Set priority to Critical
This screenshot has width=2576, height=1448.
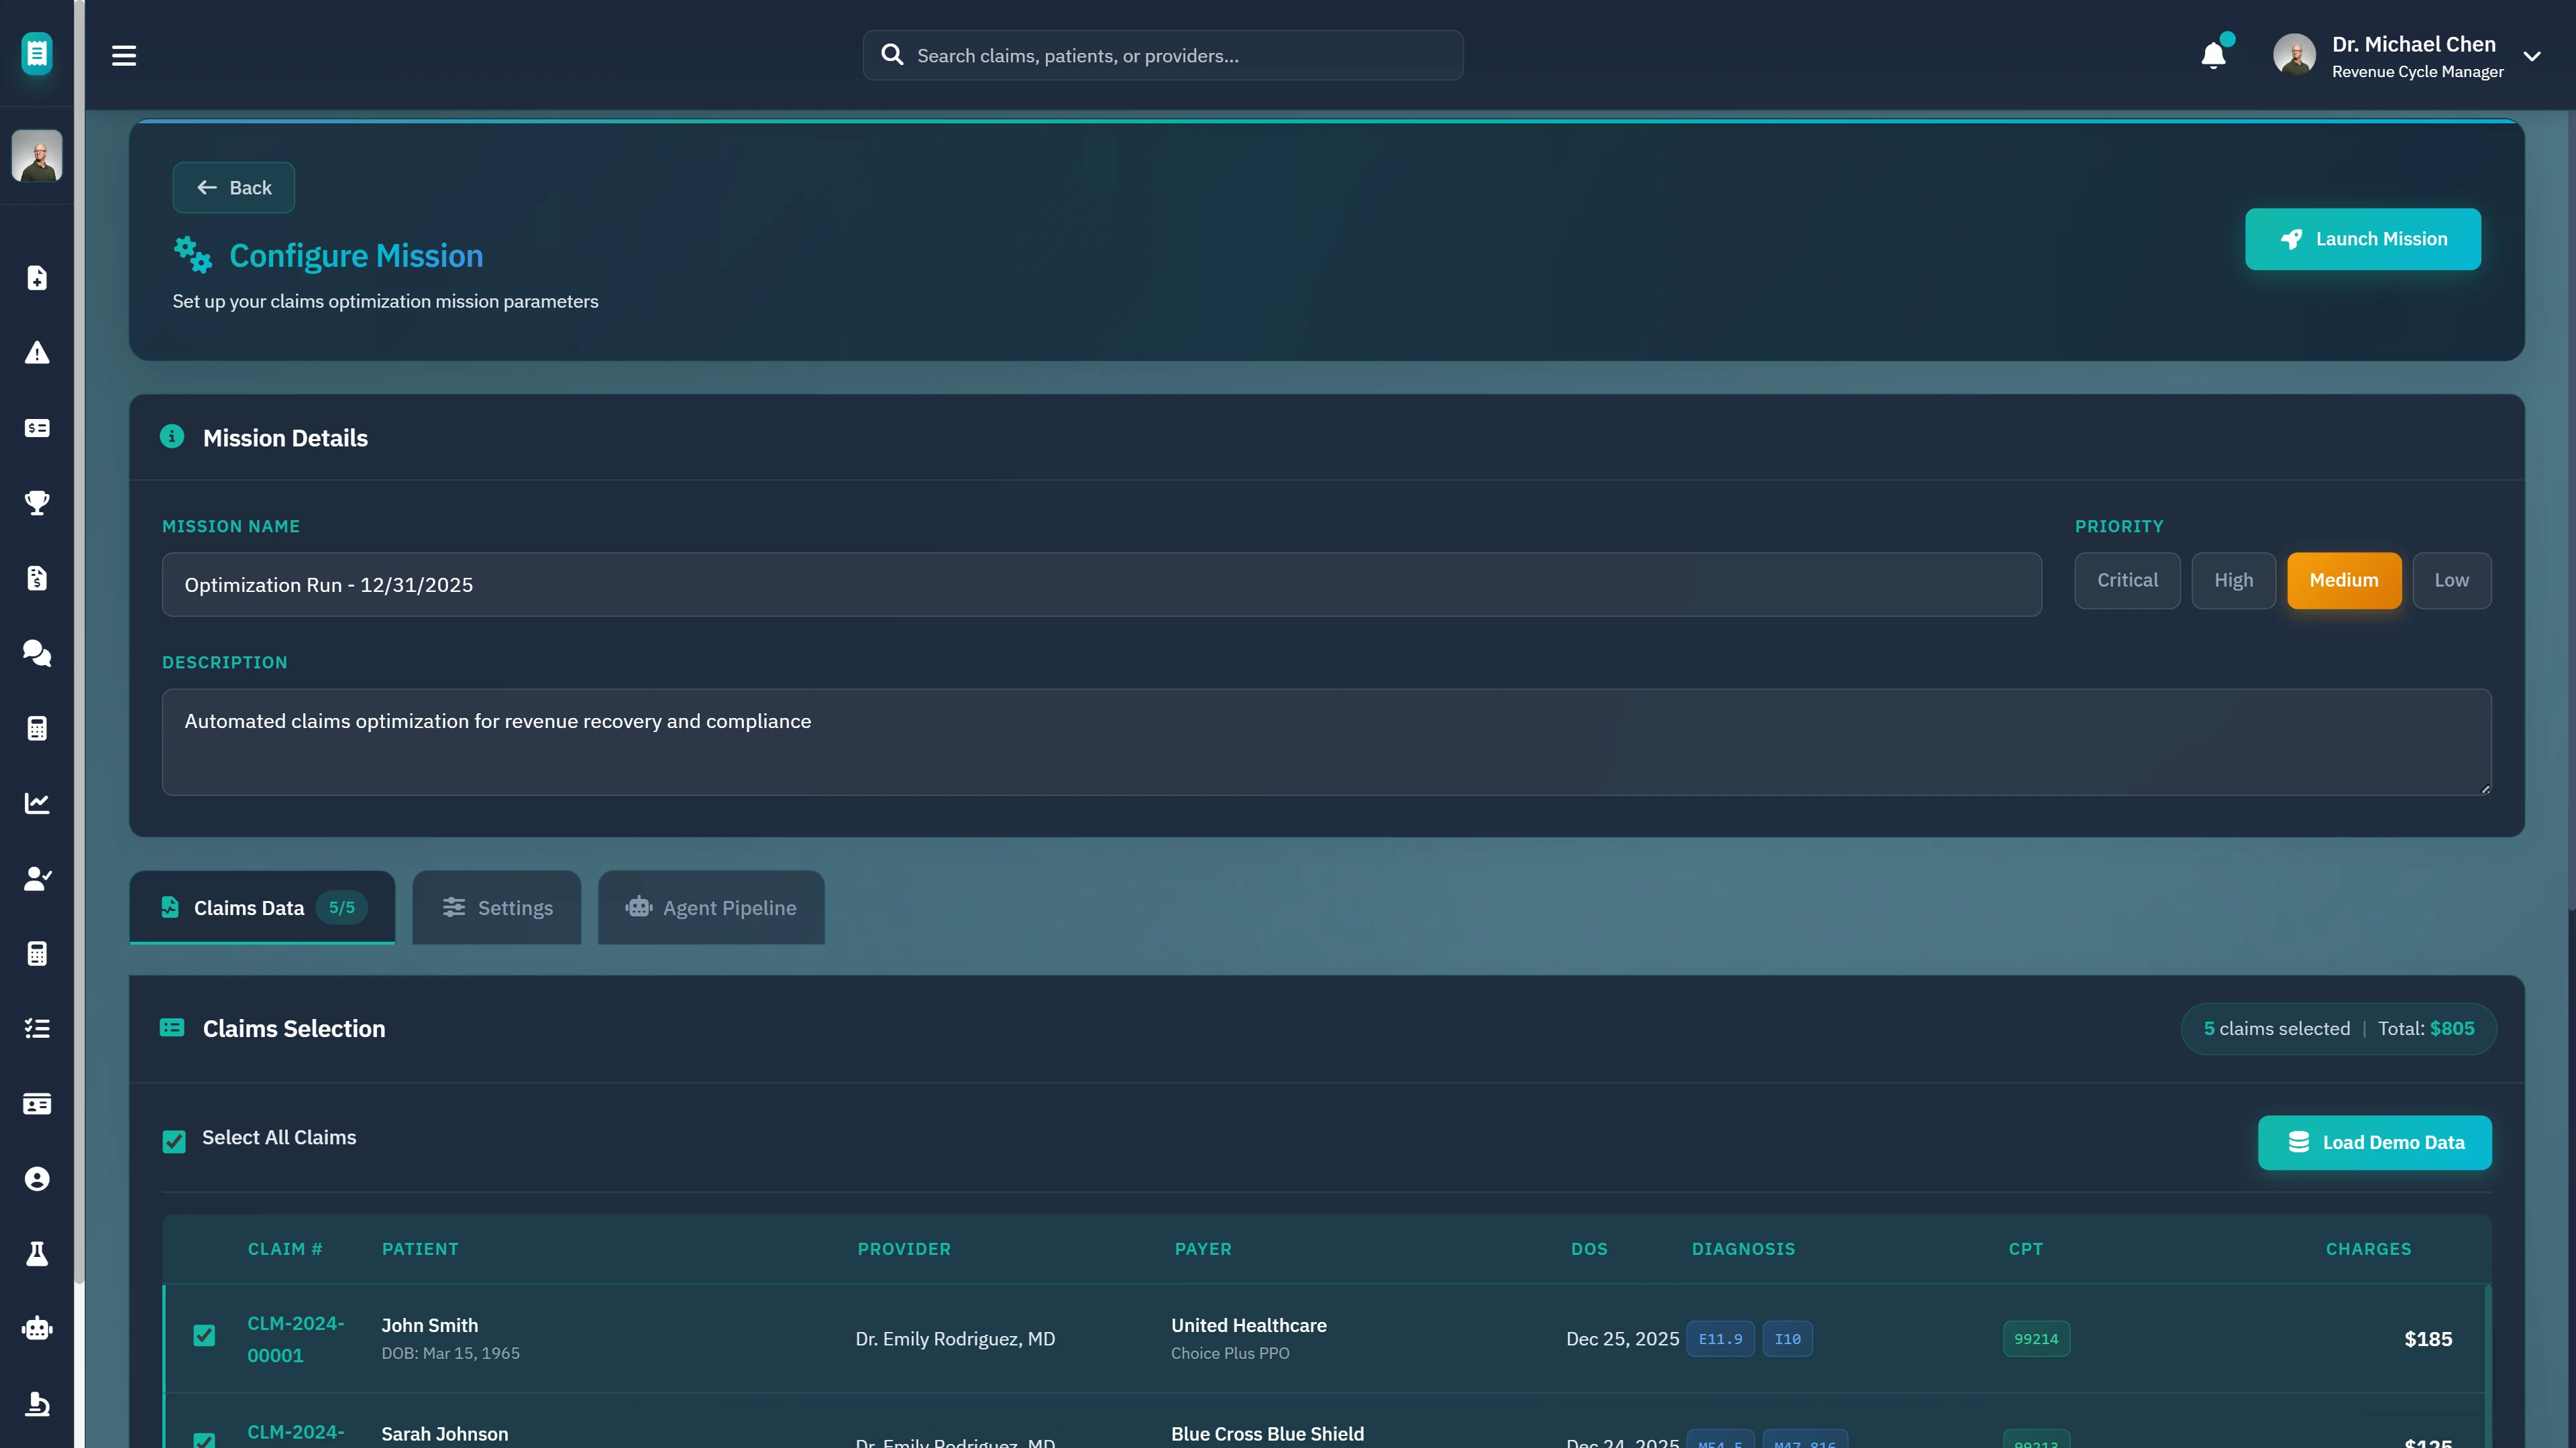[x=2127, y=581]
